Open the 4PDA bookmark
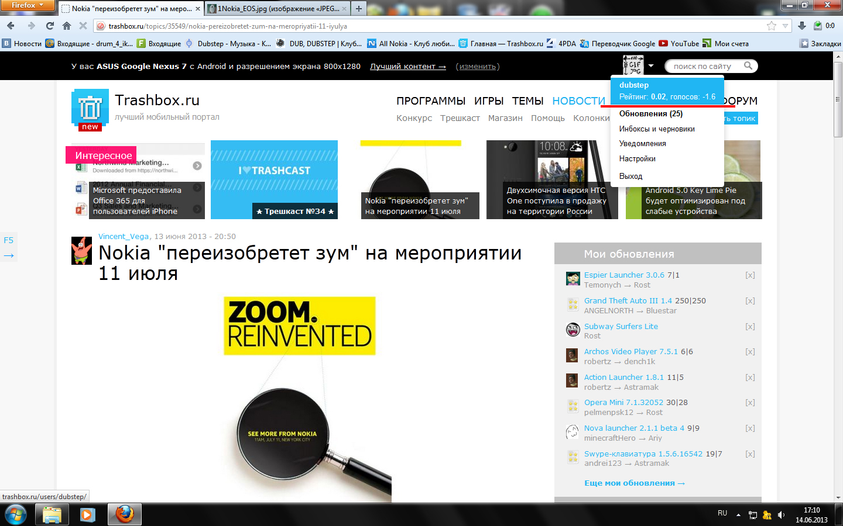The width and height of the screenshot is (843, 526). [x=561, y=43]
